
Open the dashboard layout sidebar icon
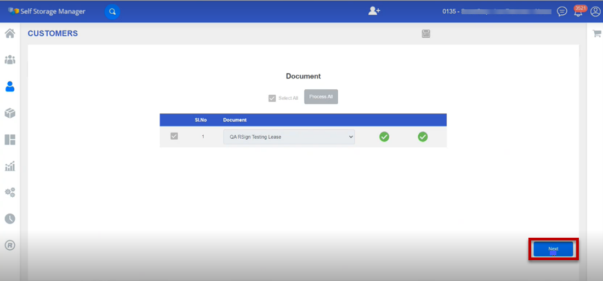pyautogui.click(x=10, y=140)
